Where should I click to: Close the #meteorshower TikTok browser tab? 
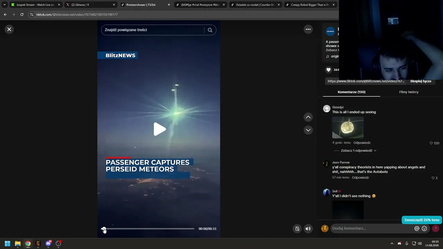pos(169,5)
